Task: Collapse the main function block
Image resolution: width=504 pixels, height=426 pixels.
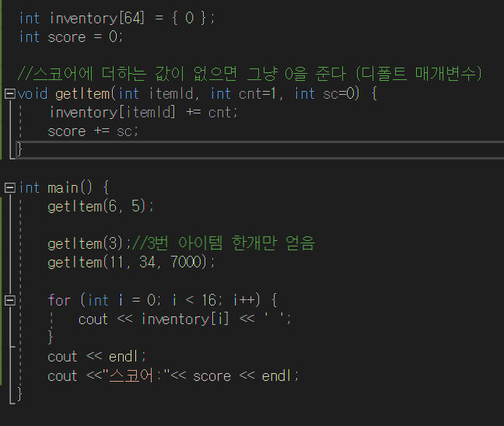Action: click(10, 187)
